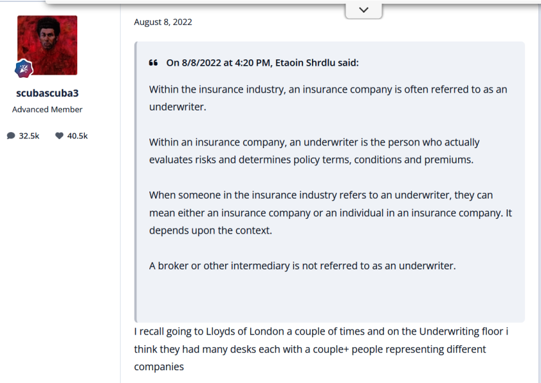Screen dimensions: 541x383
Task: Expand the chevron tab at the top
Action: pyautogui.click(x=364, y=10)
